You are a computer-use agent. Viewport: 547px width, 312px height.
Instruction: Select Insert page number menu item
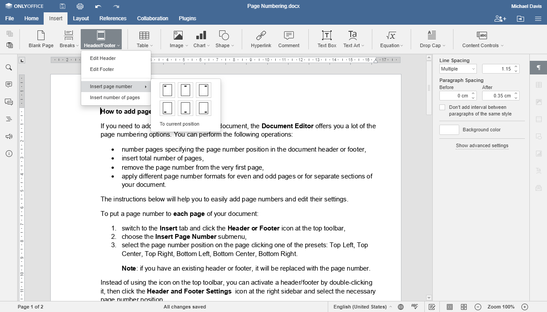116,86
